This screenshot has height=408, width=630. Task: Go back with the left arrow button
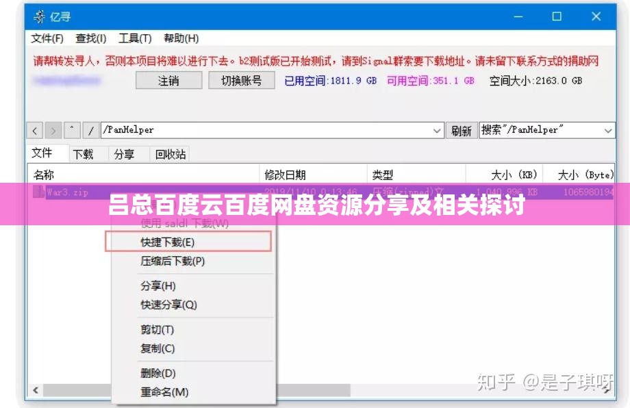click(34, 131)
